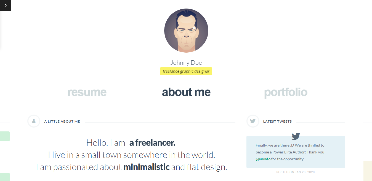Click the dark Twitter bird above the tweet
Screen dimensions: 372x181
tap(296, 136)
